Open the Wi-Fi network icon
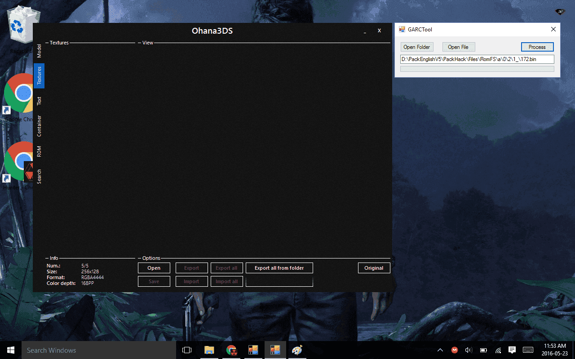Screen dimensions: 575x359 coord(498,350)
